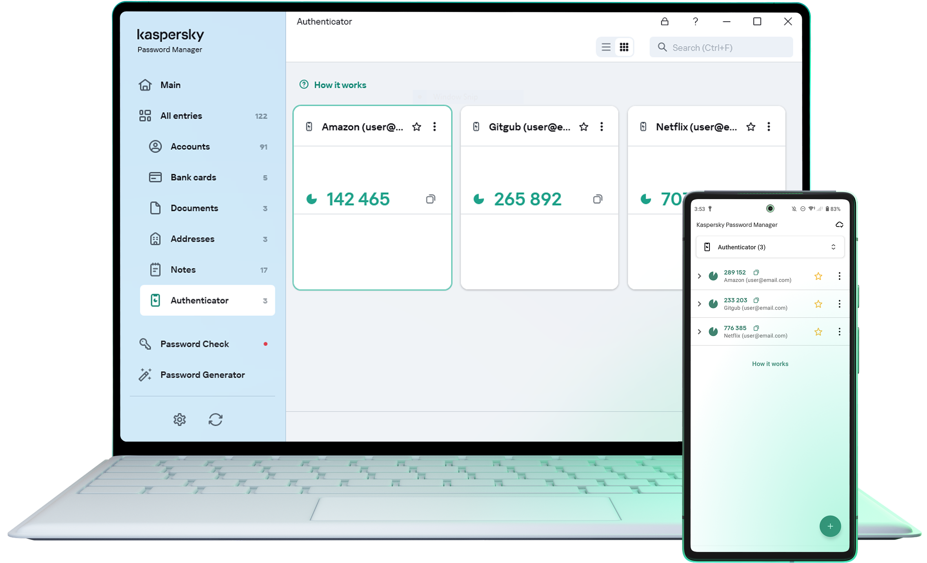927x563 pixels.
Task: Copy the Gitgub code 265 892
Action: tap(597, 199)
